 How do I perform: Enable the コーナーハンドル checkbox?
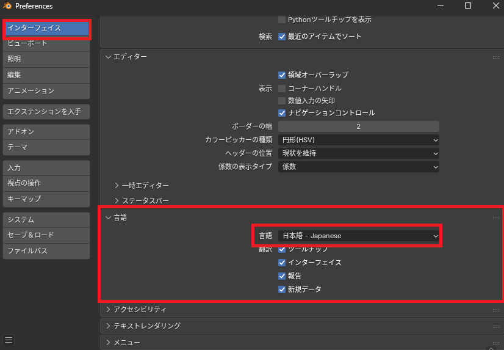point(282,89)
